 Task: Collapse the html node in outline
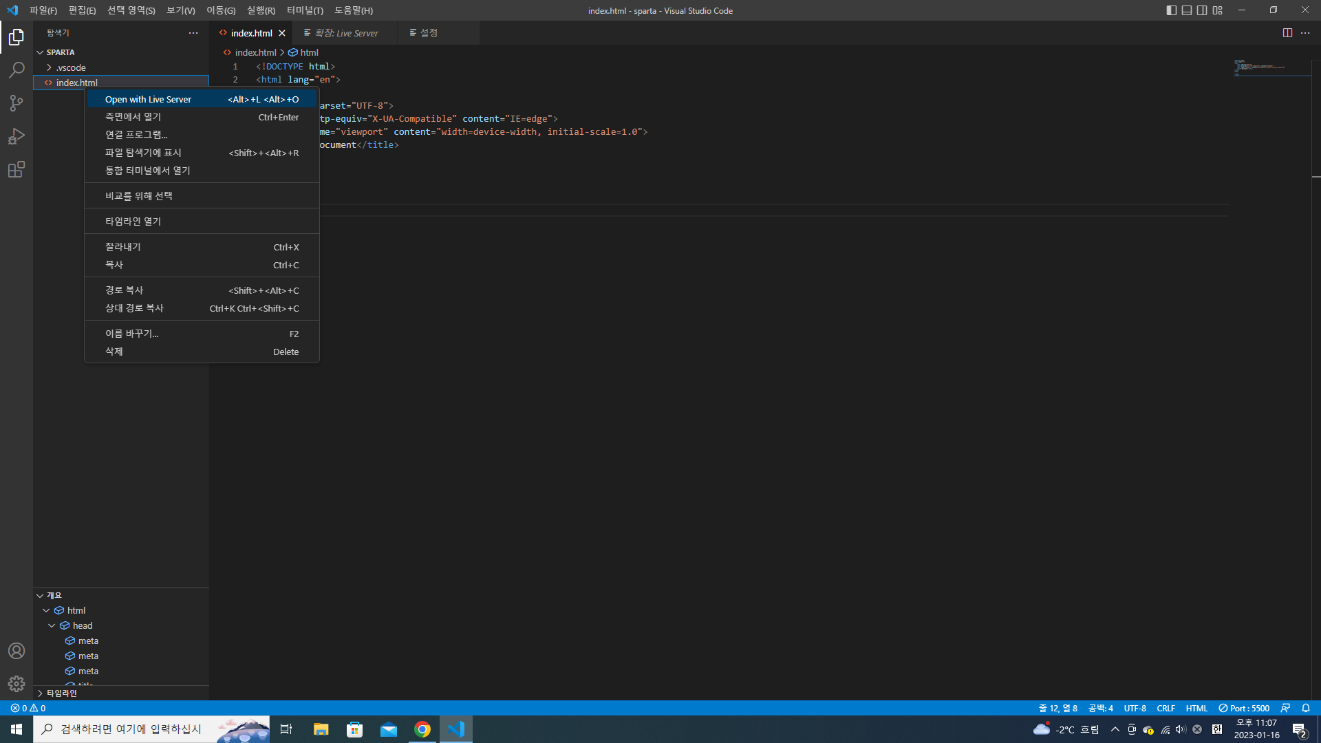pos(46,611)
